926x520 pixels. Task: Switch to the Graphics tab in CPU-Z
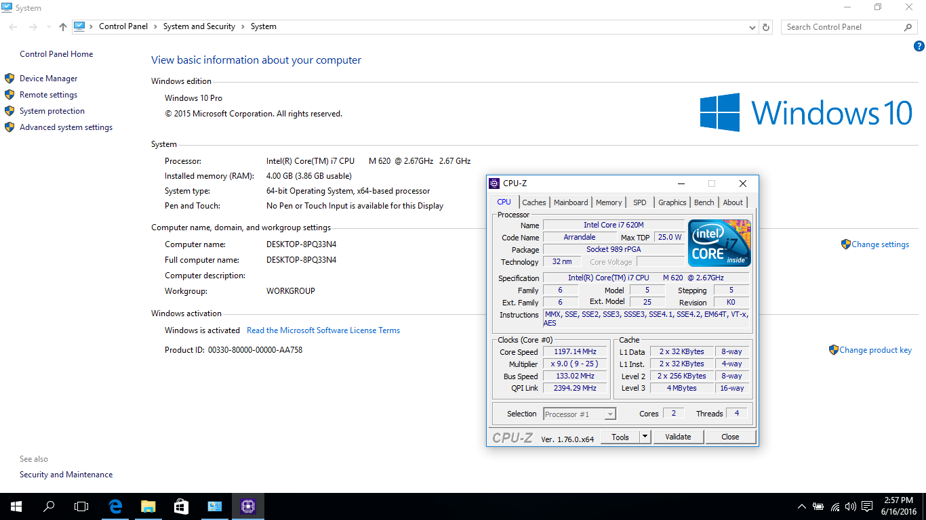(x=672, y=202)
